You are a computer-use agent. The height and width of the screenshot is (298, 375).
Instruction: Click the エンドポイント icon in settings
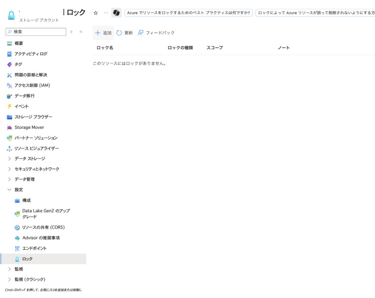(17, 249)
